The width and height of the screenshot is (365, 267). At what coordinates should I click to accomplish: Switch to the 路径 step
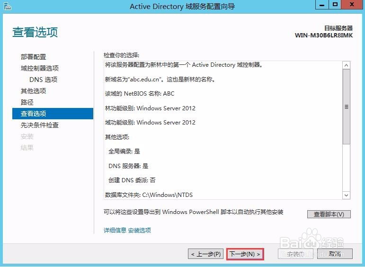[27, 102]
